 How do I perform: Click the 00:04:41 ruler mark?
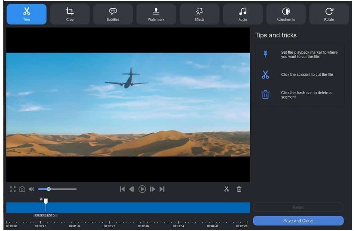click(x=213, y=226)
